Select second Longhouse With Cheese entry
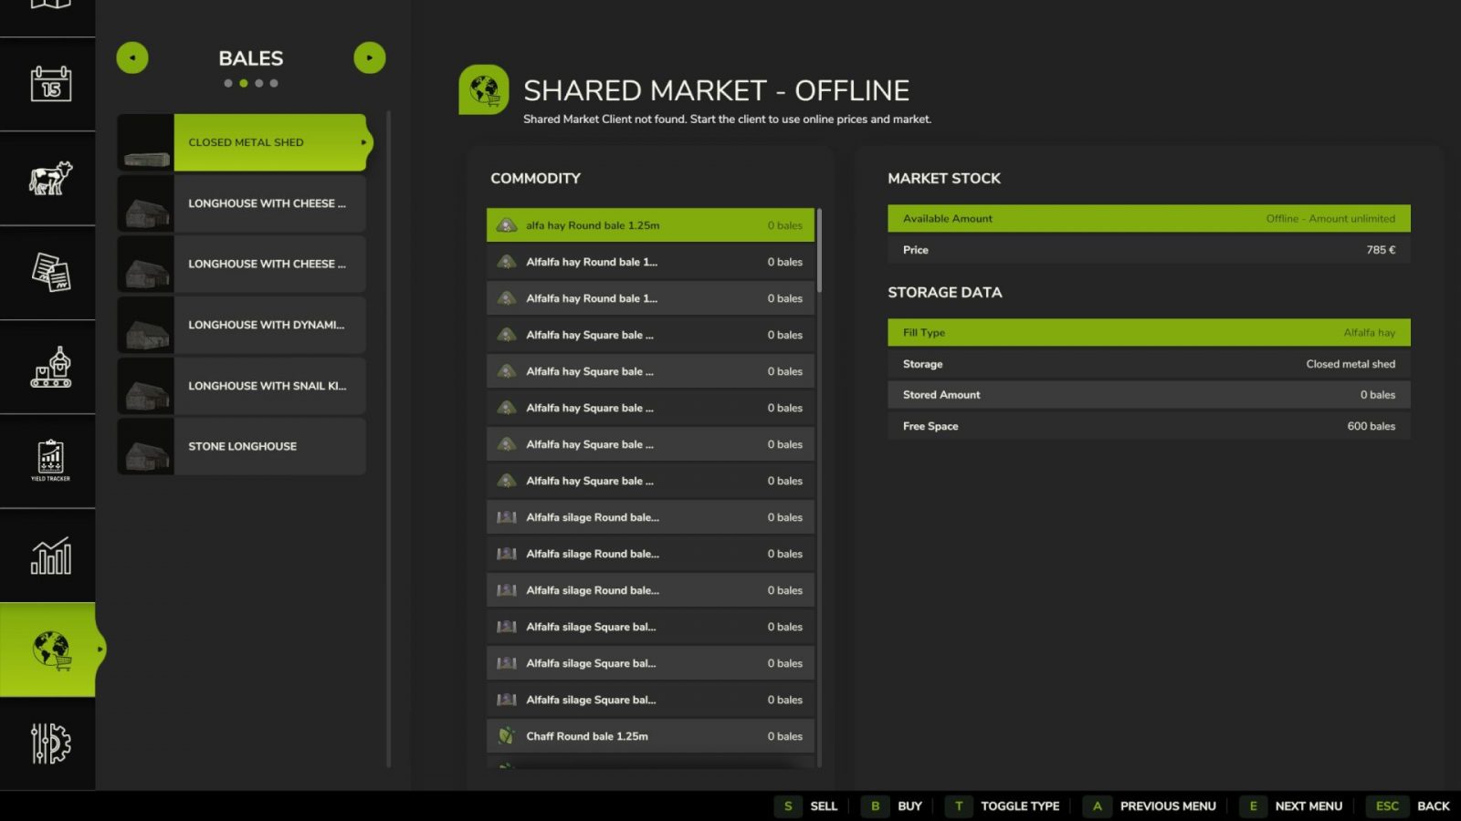The height and width of the screenshot is (821, 1461). coord(242,264)
